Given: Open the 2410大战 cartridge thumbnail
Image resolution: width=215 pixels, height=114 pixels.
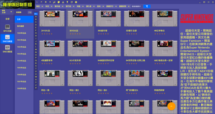Looking at the screenshot, I should (x=52, y=19).
